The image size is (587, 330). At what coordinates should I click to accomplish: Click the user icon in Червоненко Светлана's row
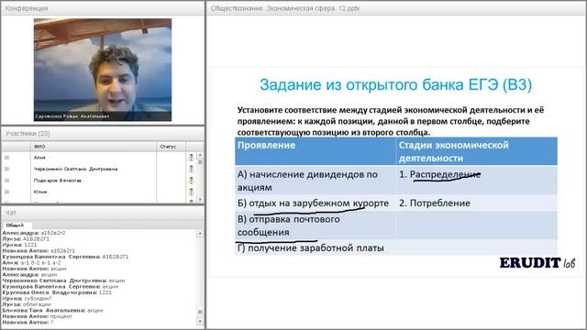191,169
